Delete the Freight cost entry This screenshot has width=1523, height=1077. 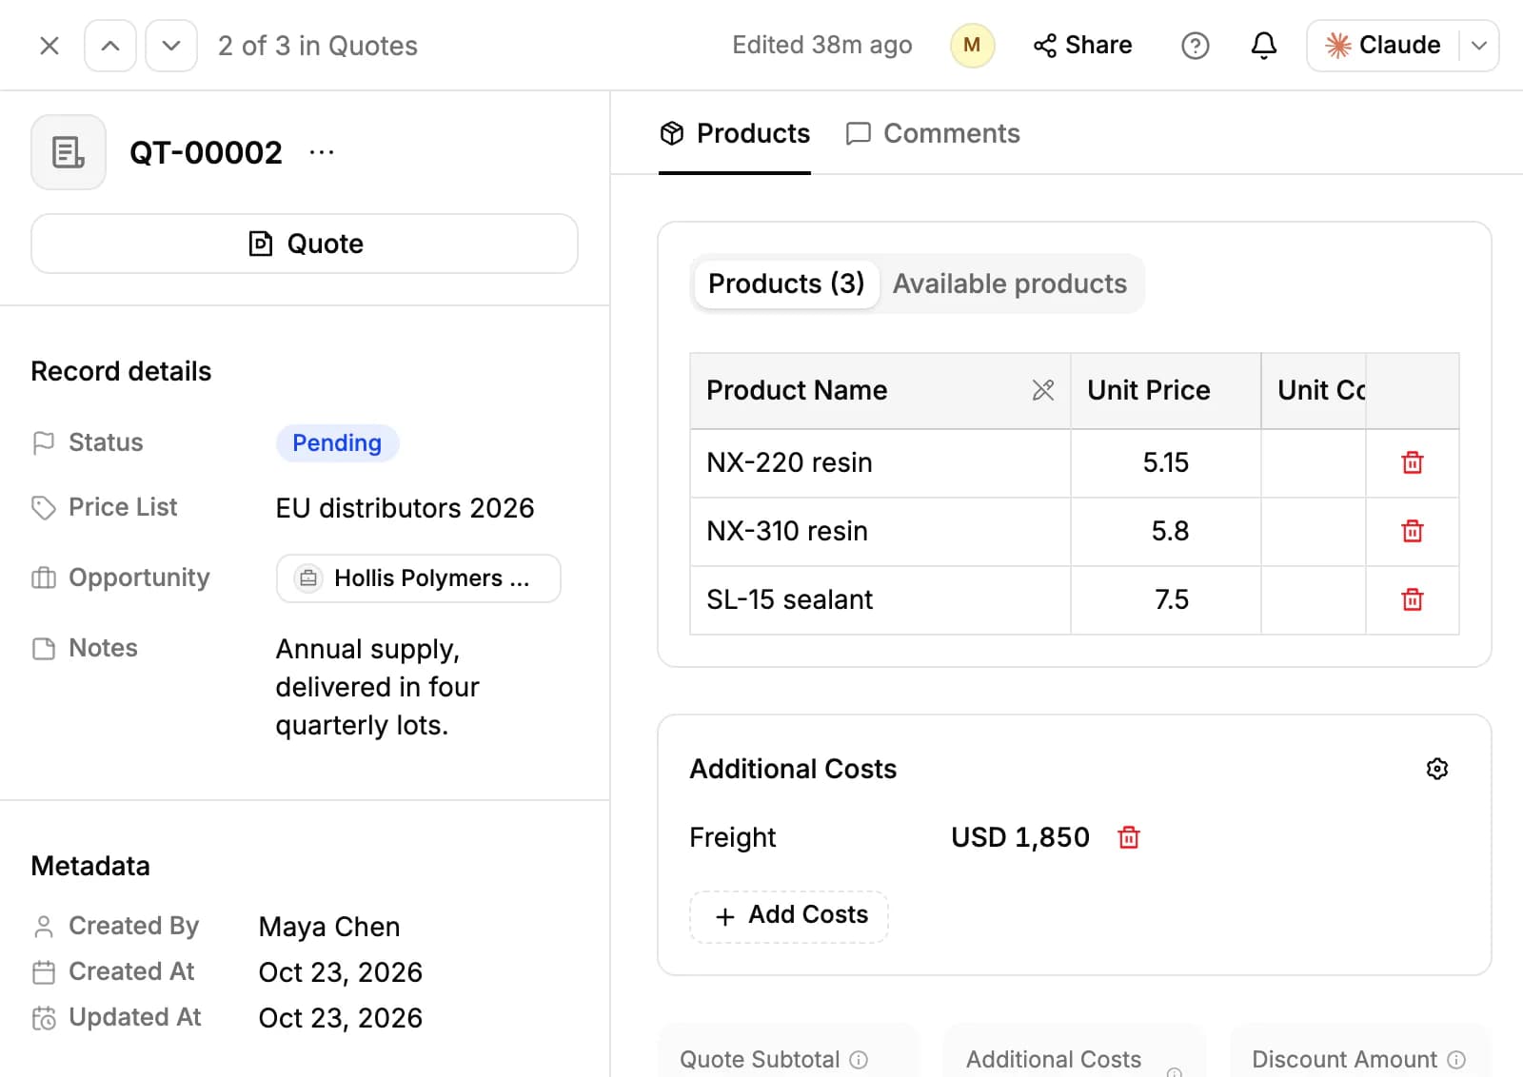tap(1129, 837)
